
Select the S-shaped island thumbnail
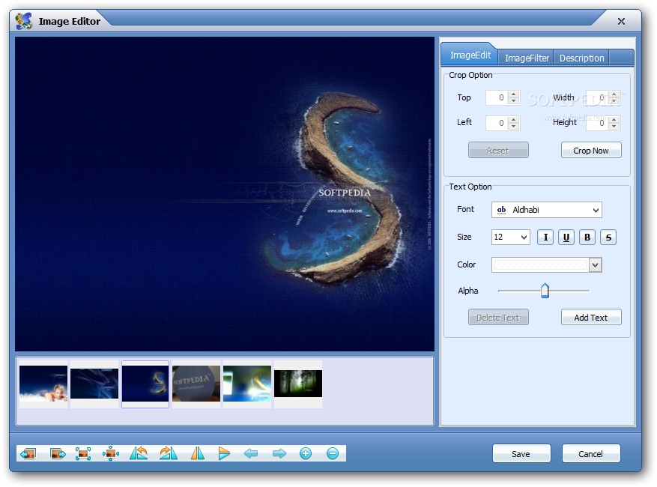(x=145, y=384)
